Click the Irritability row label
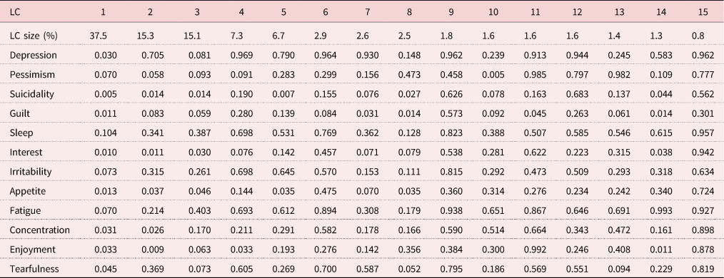724x278 pixels. pyautogui.click(x=31, y=172)
